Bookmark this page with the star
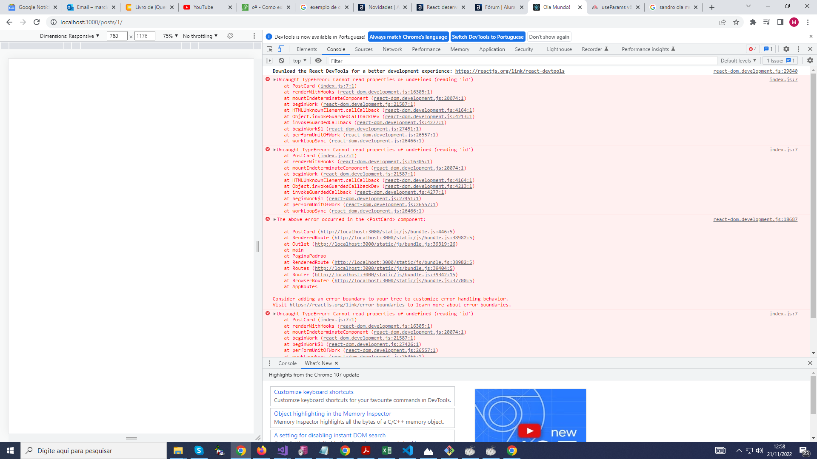817x459 pixels. pos(736,22)
